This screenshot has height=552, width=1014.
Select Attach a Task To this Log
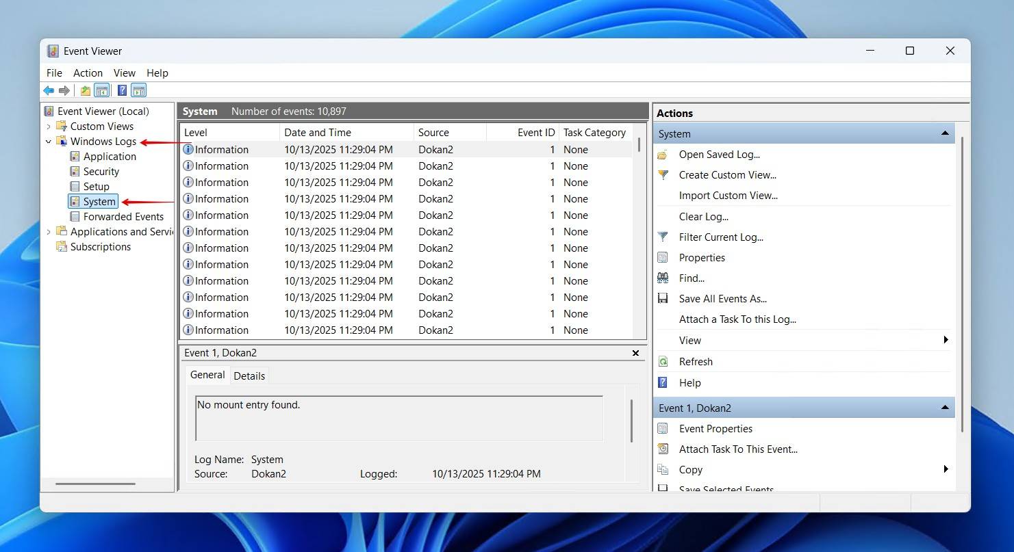tap(737, 319)
